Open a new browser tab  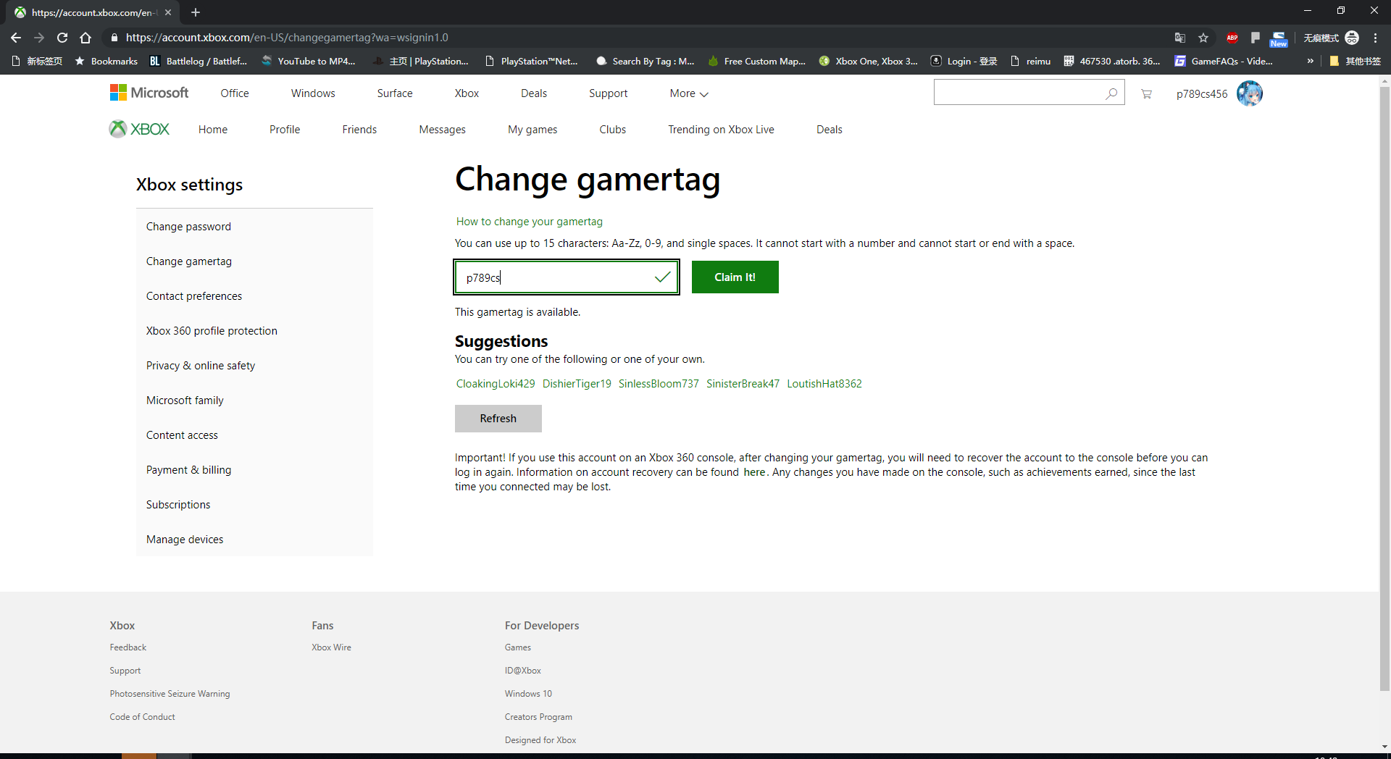(x=196, y=12)
